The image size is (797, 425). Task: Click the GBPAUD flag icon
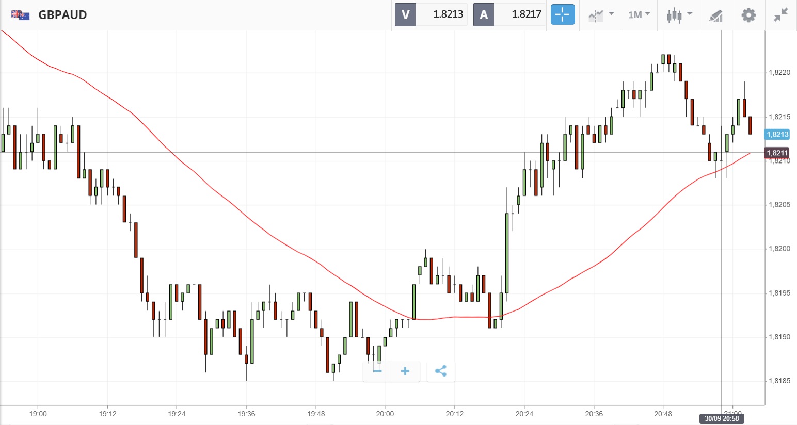pos(21,15)
